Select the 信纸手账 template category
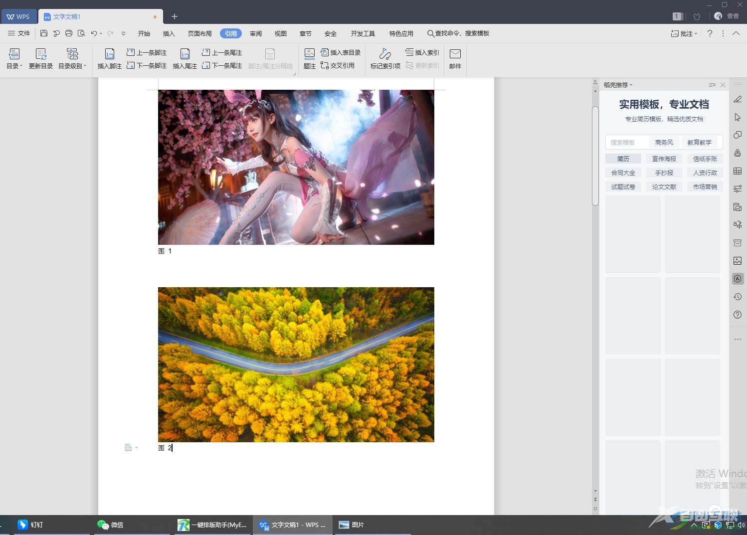 coord(705,159)
